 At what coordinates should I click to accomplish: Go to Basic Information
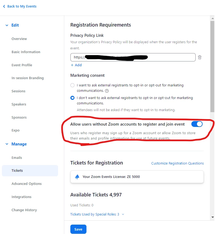[26, 52]
